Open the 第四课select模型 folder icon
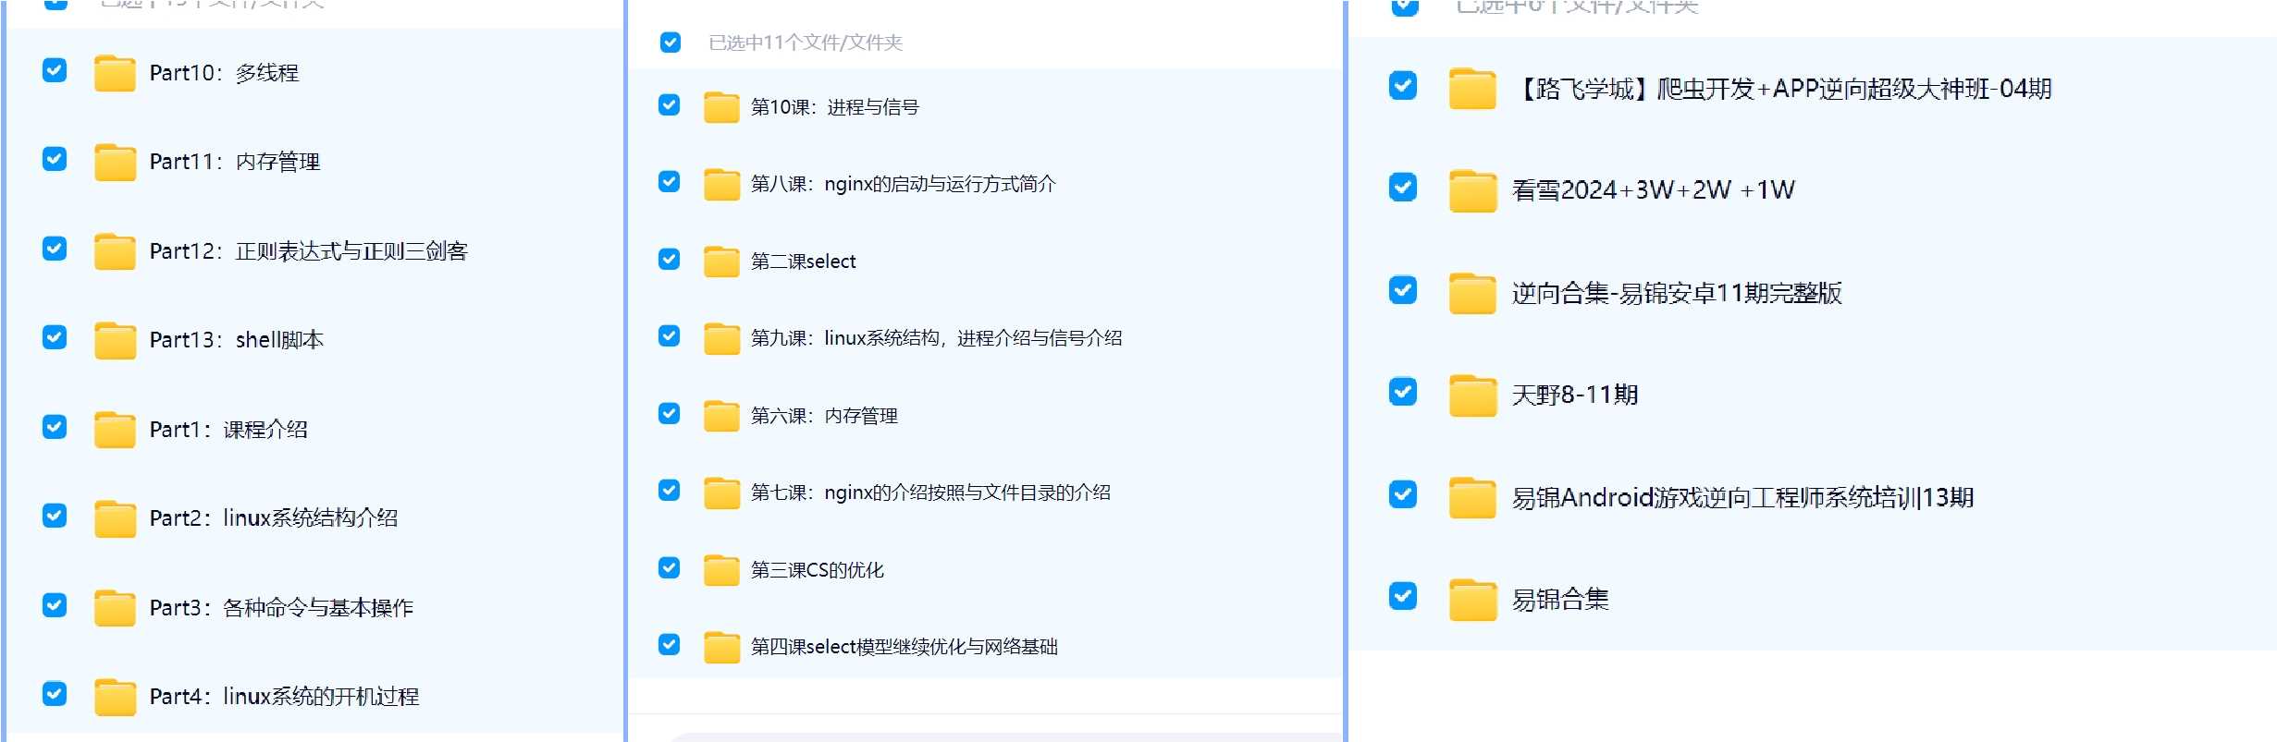The width and height of the screenshot is (2277, 742). click(721, 647)
